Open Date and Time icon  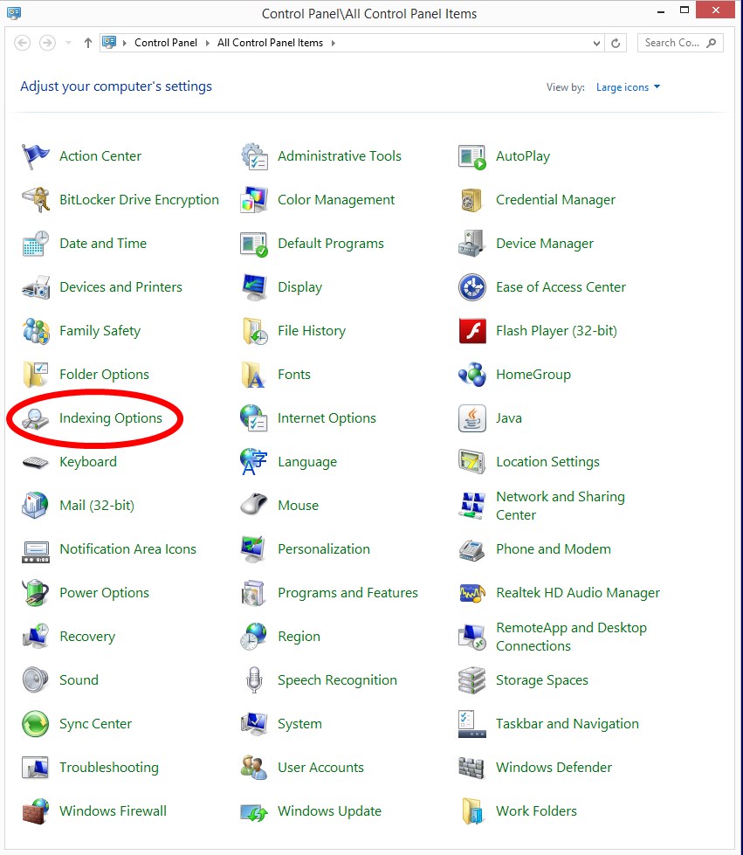coord(36,244)
